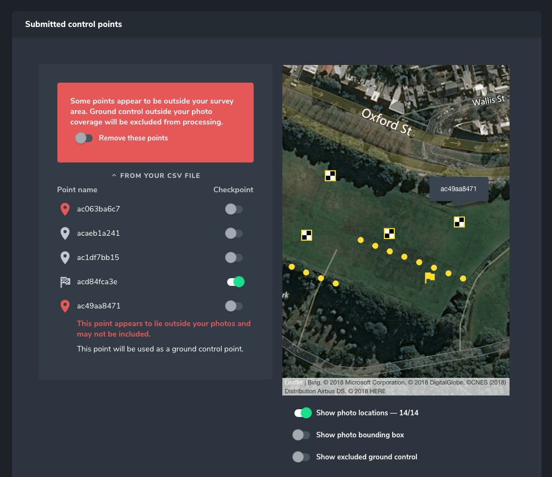Enable the Remove these points toggle
Screen dimensions: 552x477
click(84, 138)
